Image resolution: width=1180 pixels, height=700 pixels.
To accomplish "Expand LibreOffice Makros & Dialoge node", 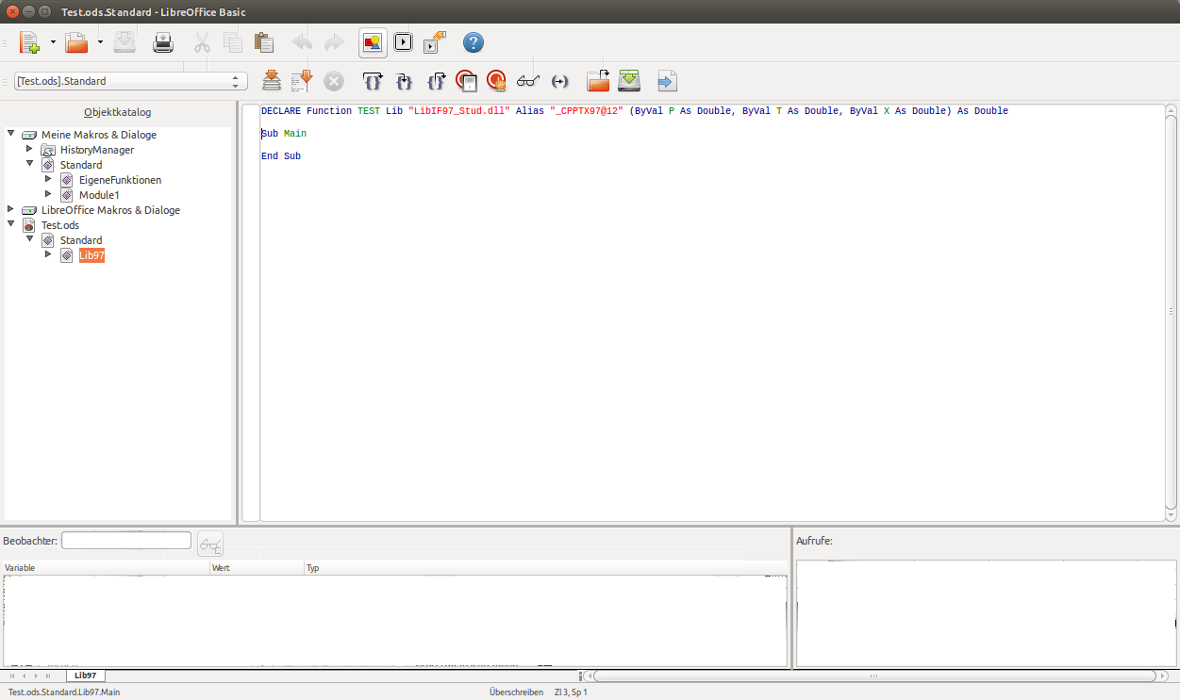I will (11, 209).
